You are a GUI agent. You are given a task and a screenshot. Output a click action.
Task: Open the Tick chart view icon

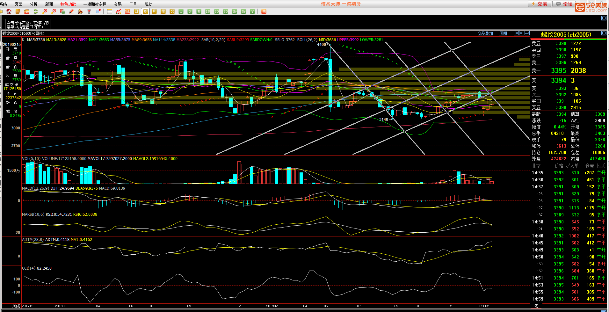coord(127,11)
